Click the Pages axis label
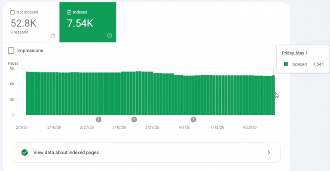The width and height of the screenshot is (330, 171). click(13, 63)
